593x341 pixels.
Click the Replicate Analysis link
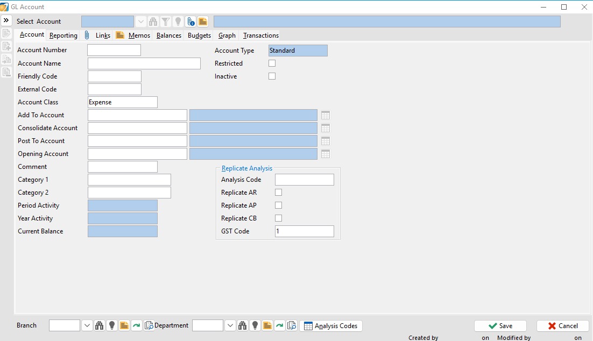click(246, 168)
